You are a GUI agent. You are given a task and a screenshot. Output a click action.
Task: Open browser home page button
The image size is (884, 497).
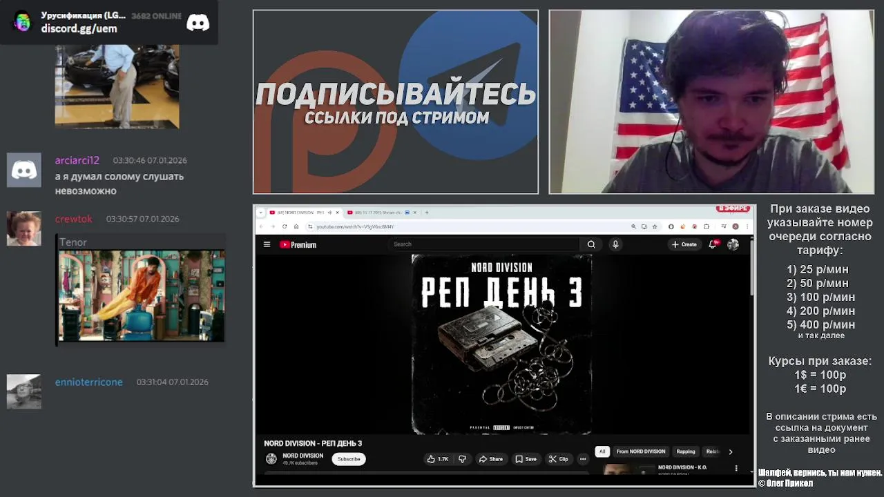(x=296, y=226)
